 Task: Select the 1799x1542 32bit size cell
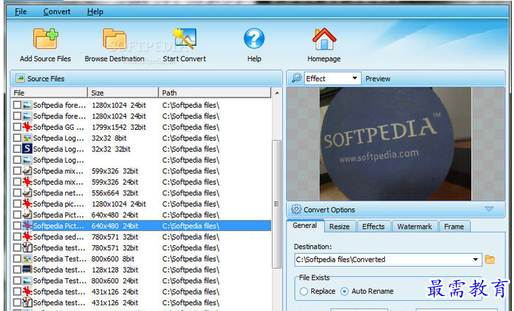(x=119, y=127)
